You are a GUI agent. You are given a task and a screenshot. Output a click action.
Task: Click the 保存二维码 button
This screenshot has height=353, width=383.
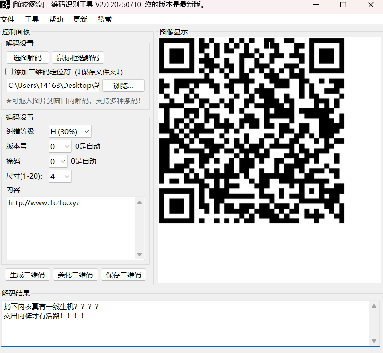point(123,274)
